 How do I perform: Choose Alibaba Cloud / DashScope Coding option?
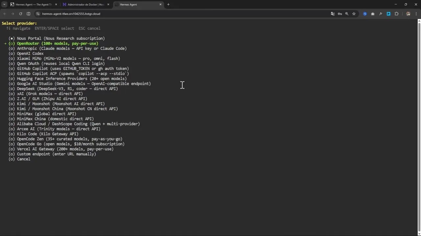tap(74, 124)
